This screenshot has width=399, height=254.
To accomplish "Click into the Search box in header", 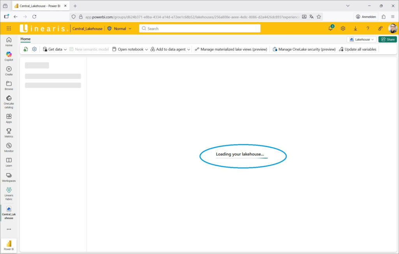I will coord(199,28).
